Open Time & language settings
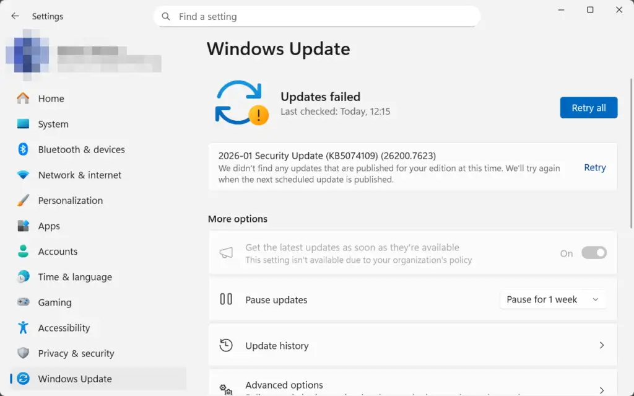The height and width of the screenshot is (396, 634). [x=75, y=277]
